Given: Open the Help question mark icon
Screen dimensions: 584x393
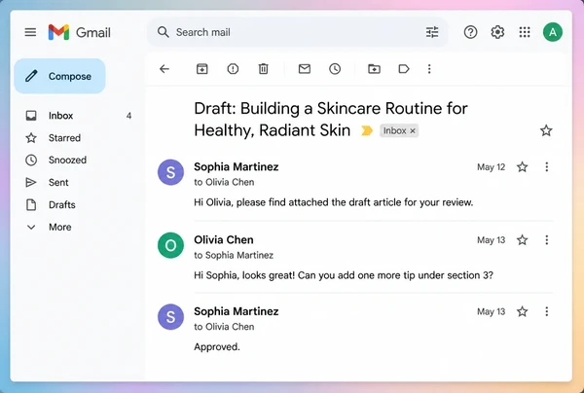Looking at the screenshot, I should (x=470, y=32).
